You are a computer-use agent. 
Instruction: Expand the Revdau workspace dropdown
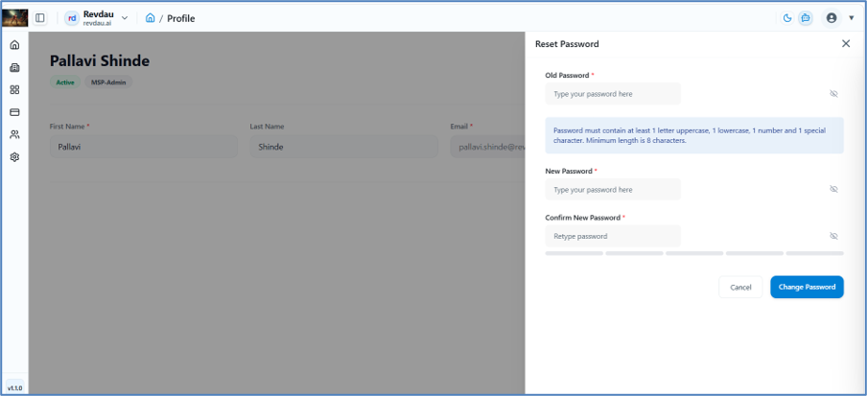pyautogui.click(x=125, y=18)
